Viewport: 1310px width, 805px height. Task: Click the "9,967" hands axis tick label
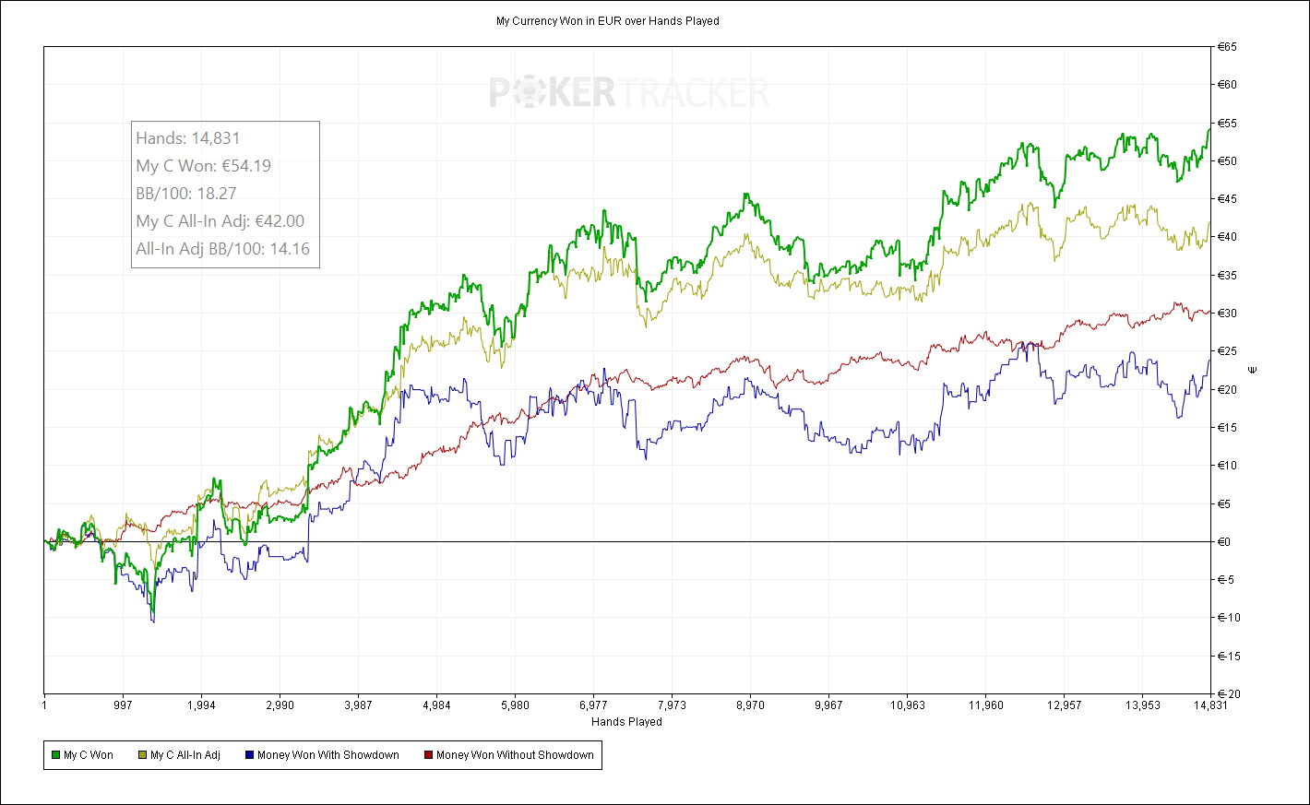pos(828,705)
